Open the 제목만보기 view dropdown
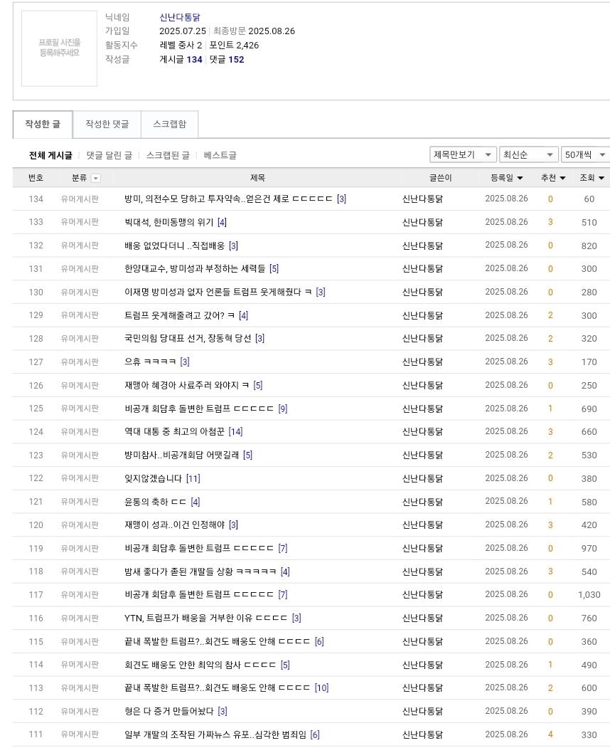Screen dimensions: 610x748 463,154
